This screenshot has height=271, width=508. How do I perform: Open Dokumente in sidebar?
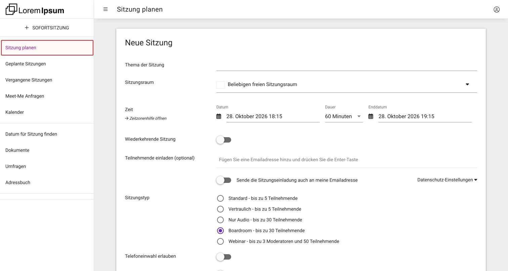pos(47,150)
